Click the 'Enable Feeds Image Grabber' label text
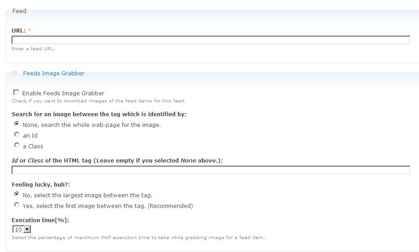 pyautogui.click(x=63, y=93)
